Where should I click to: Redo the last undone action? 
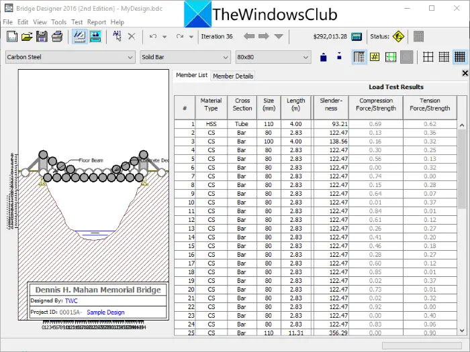click(x=180, y=36)
